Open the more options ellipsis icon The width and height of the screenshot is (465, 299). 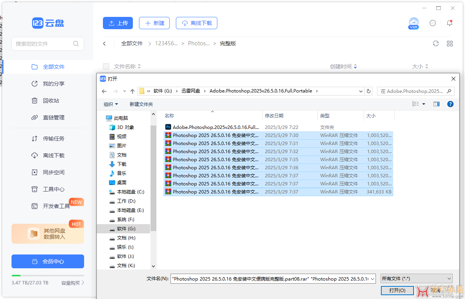(x=433, y=23)
